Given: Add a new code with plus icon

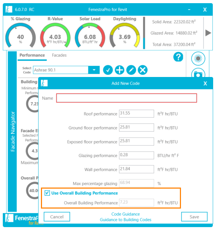Looking at the screenshot, I should (119, 70).
